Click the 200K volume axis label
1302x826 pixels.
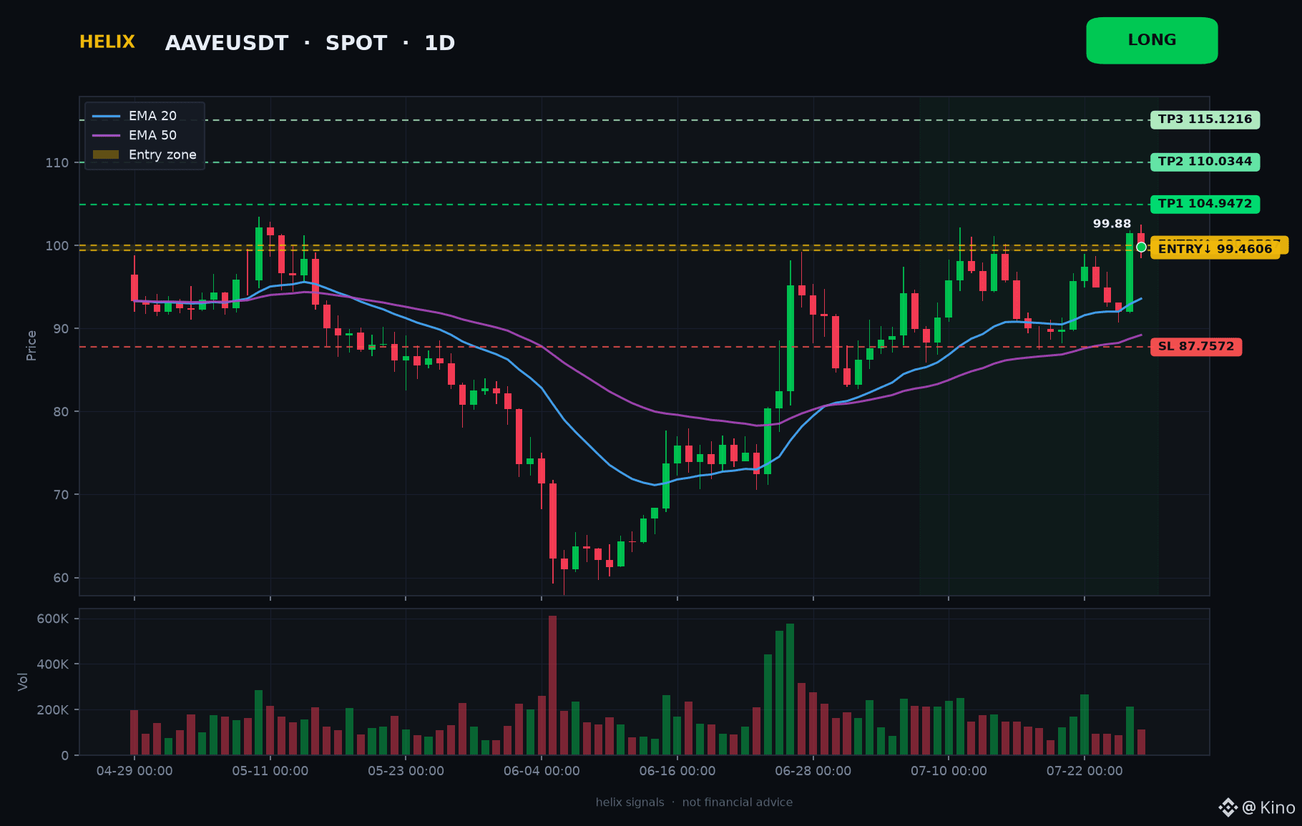tap(53, 710)
